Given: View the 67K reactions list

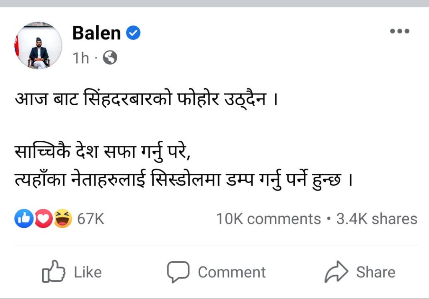Looking at the screenshot, I should pyautogui.click(x=90, y=219).
